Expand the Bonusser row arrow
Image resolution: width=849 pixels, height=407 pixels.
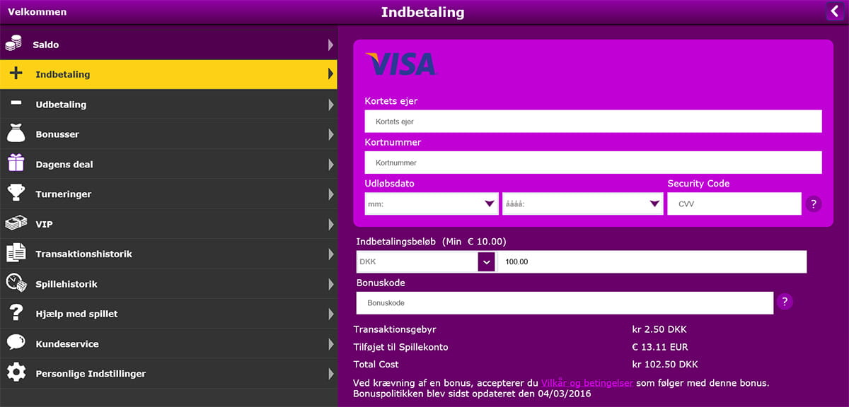pyautogui.click(x=330, y=134)
